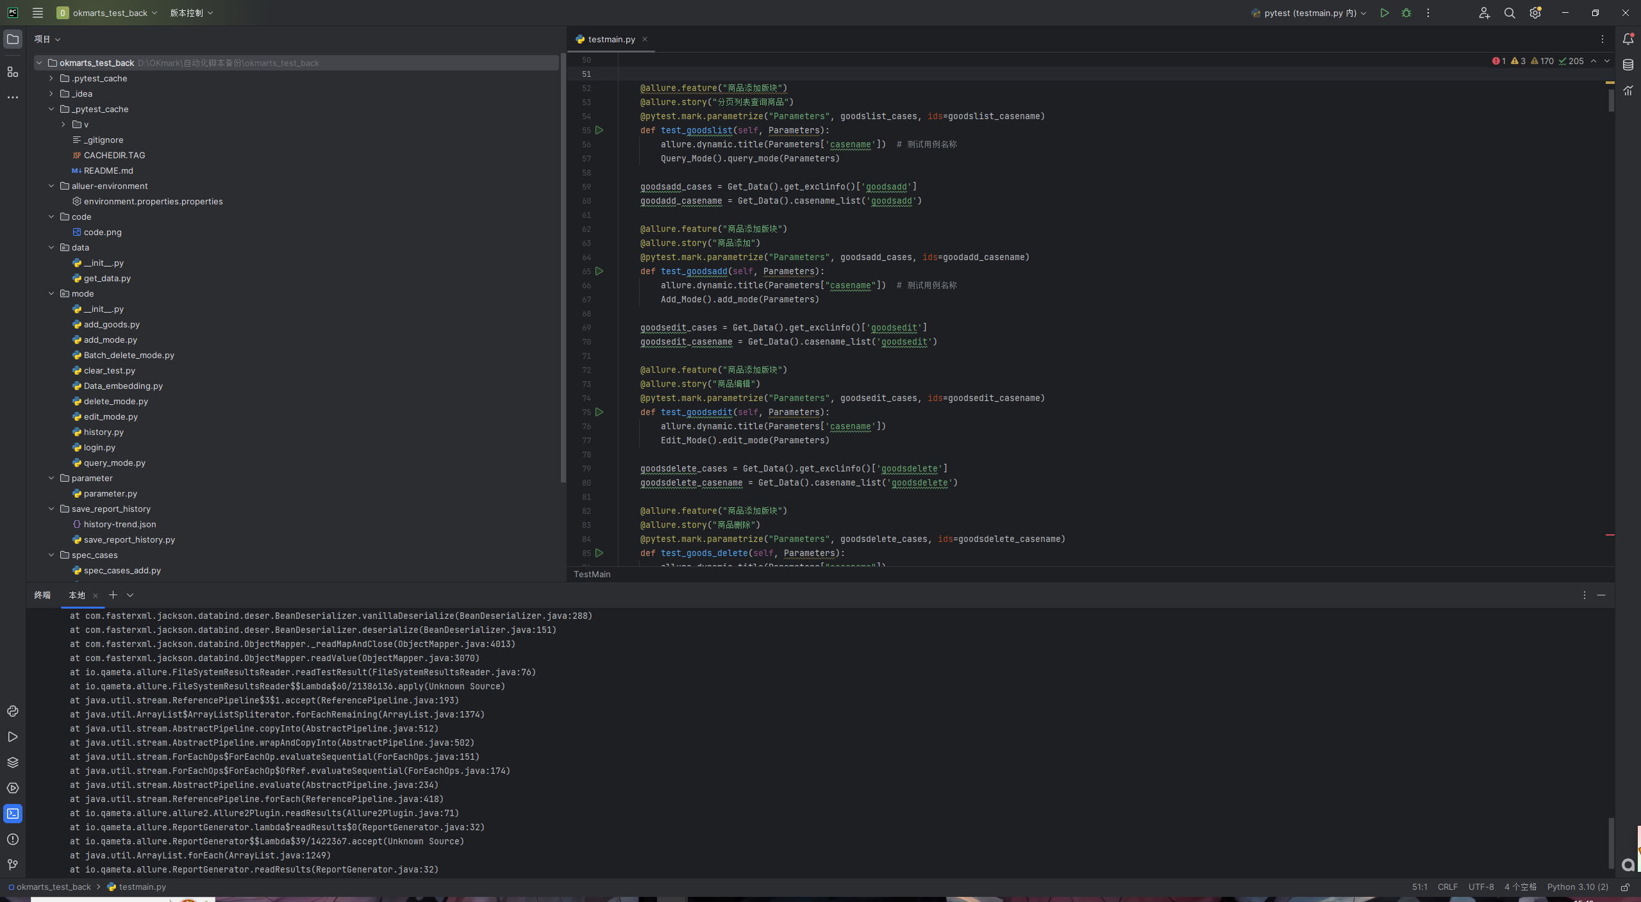Start debugging with the bug icon

click(x=1406, y=13)
